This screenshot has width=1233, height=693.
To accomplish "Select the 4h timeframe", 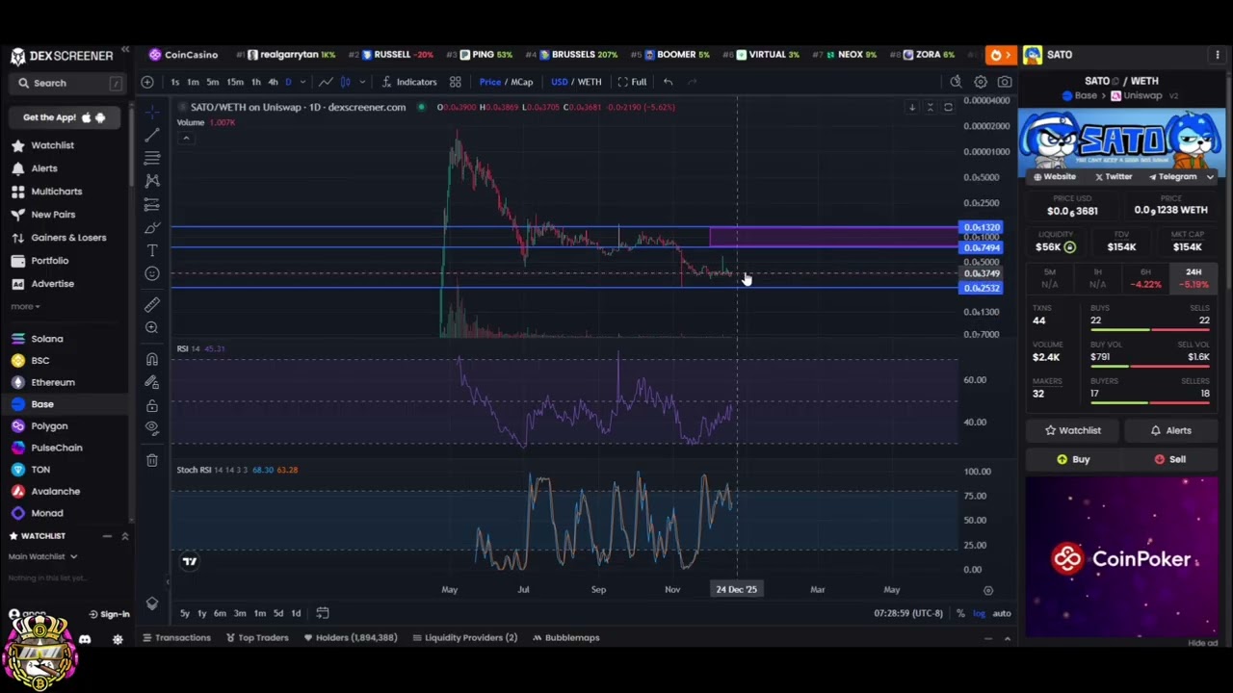I will [x=273, y=82].
